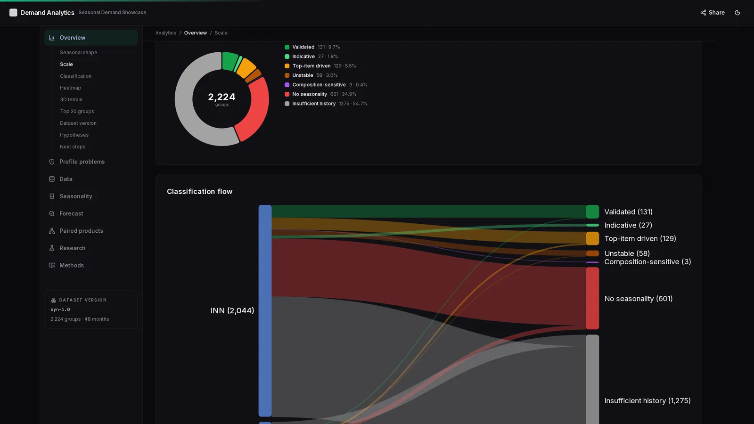Click the orange Top-item driven donut segment
Screen dimensions: 754x424
(x=246, y=68)
